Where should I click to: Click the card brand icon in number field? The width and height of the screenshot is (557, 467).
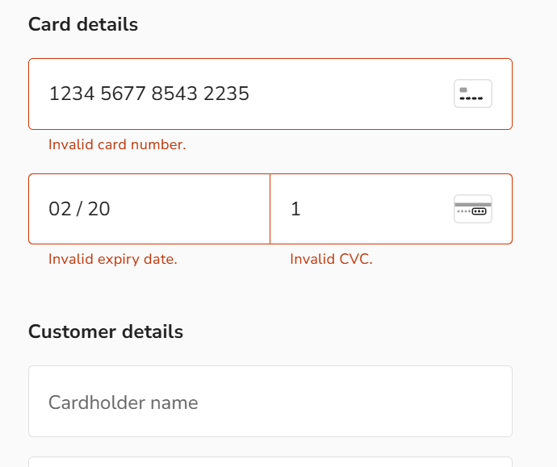(473, 94)
